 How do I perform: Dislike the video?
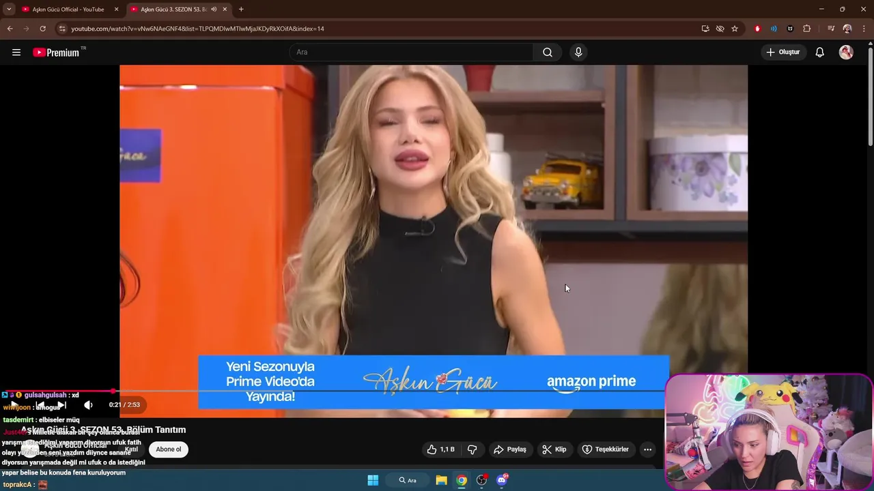[472, 449]
